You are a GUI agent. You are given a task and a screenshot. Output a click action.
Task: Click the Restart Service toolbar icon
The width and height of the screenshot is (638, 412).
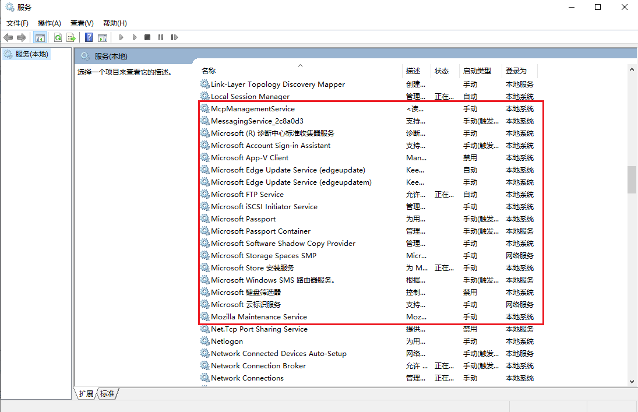pos(174,37)
